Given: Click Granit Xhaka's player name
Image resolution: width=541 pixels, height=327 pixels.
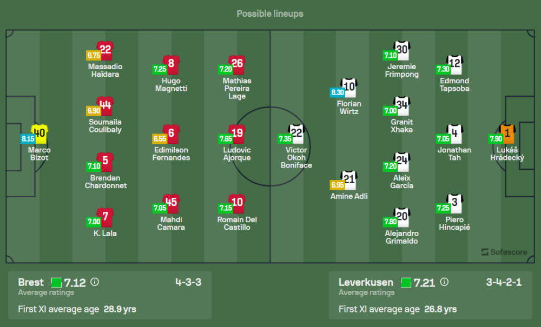Looking at the screenshot, I should [x=401, y=125].
